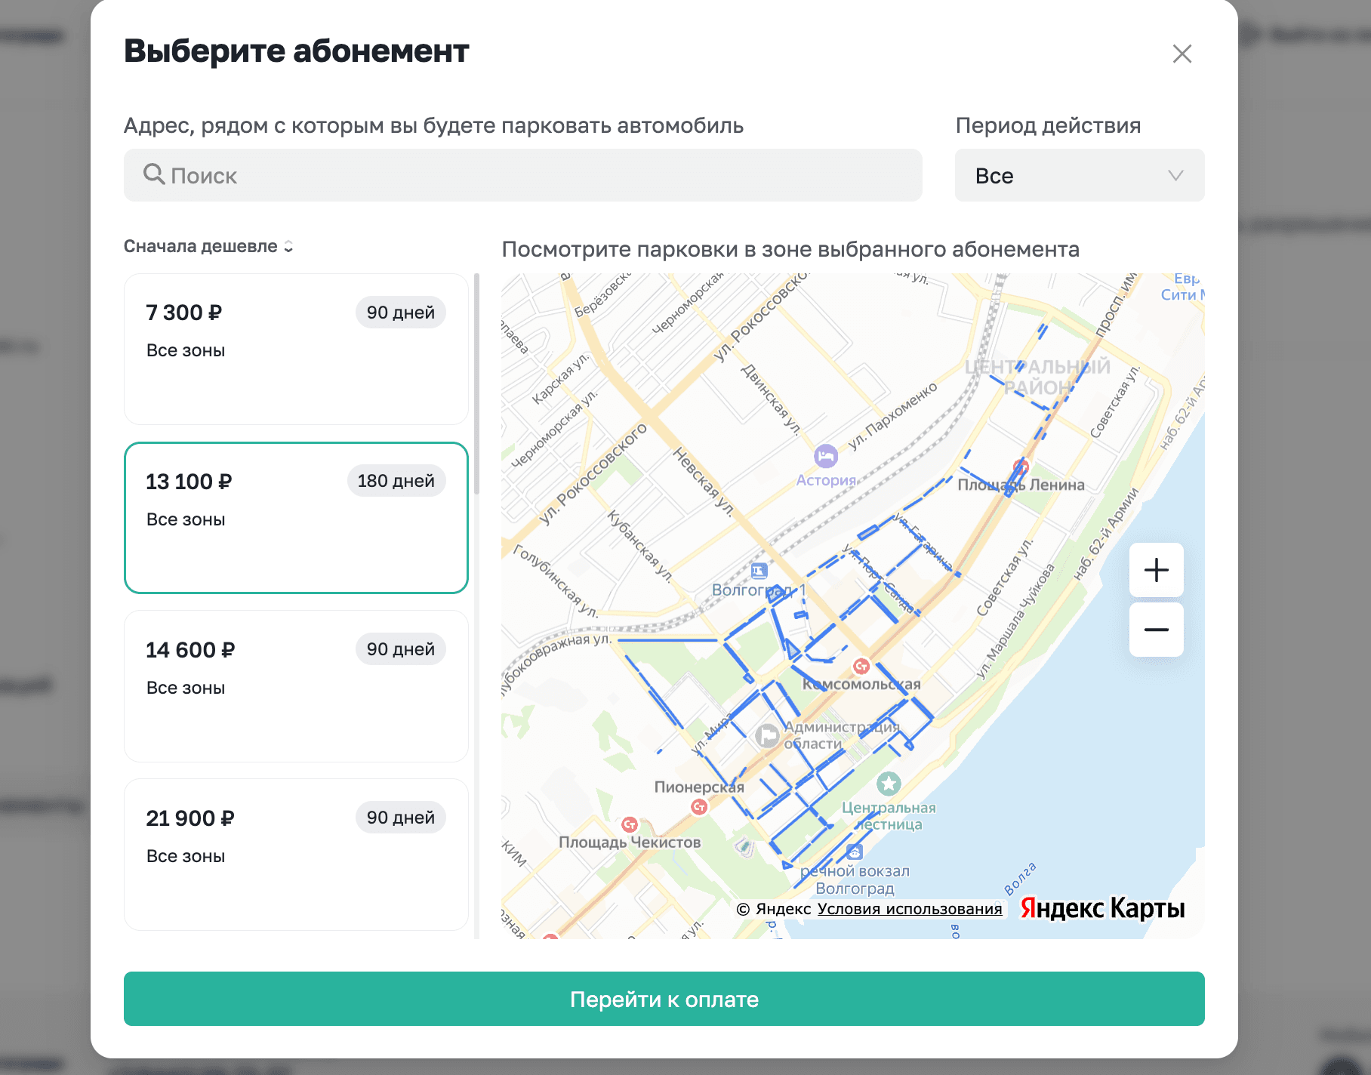Select the 7 300 ₽ 90-day subscription

coord(296,349)
